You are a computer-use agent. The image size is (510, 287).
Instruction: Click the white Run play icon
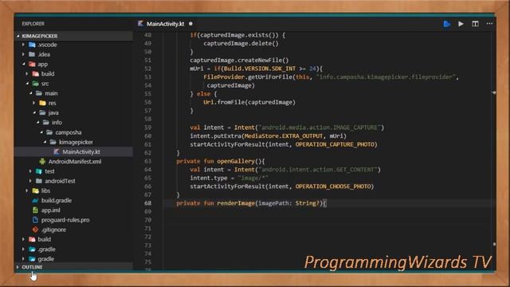click(x=461, y=24)
